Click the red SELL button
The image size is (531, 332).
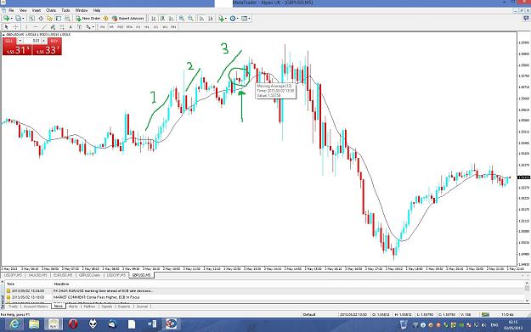click(17, 47)
